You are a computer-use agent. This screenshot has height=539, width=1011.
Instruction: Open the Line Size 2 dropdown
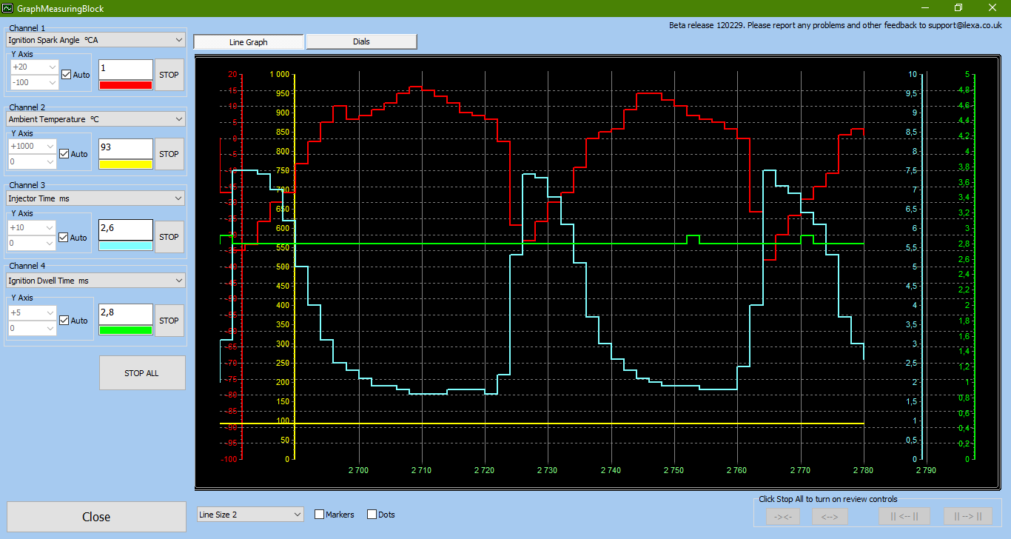point(250,515)
